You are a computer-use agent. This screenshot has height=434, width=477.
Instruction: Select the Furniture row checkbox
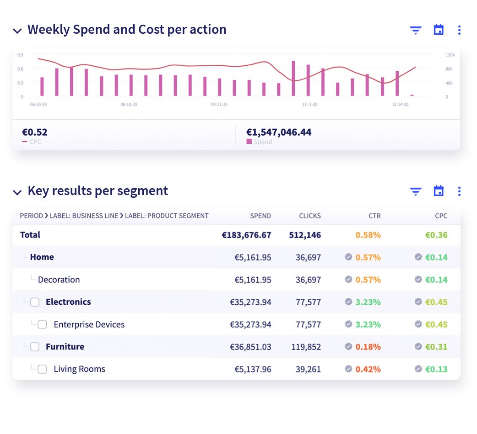click(35, 347)
